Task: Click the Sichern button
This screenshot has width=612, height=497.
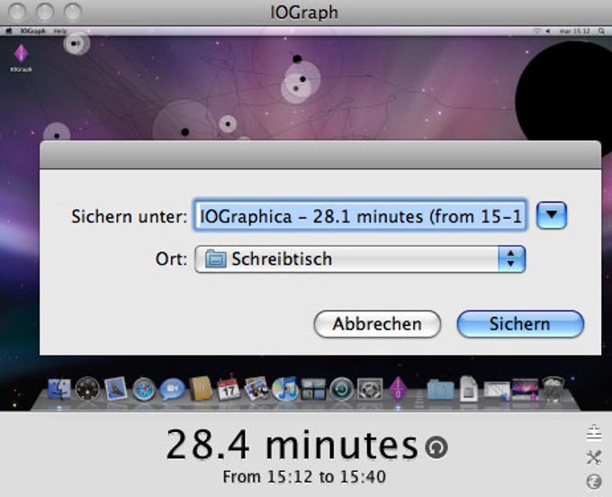Action: coord(520,323)
